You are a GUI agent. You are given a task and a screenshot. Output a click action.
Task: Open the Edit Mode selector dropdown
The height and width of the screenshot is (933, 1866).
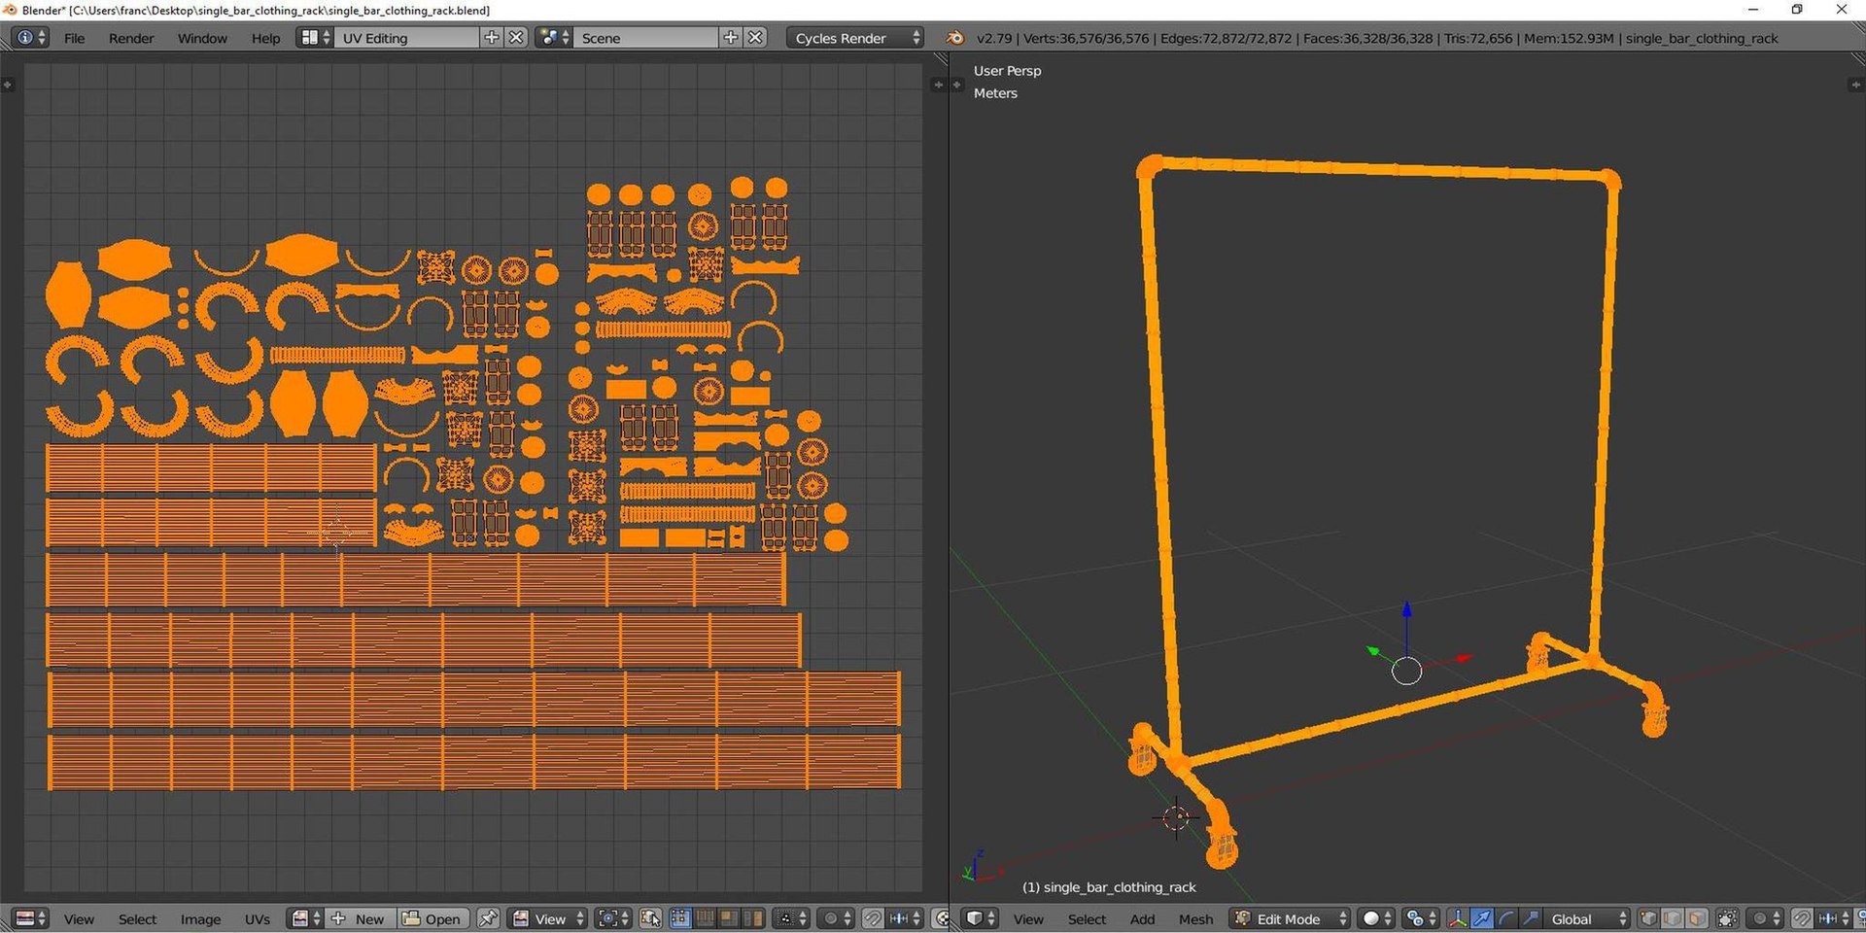[x=1291, y=918]
